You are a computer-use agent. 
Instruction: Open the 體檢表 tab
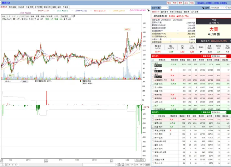coord(186,12)
